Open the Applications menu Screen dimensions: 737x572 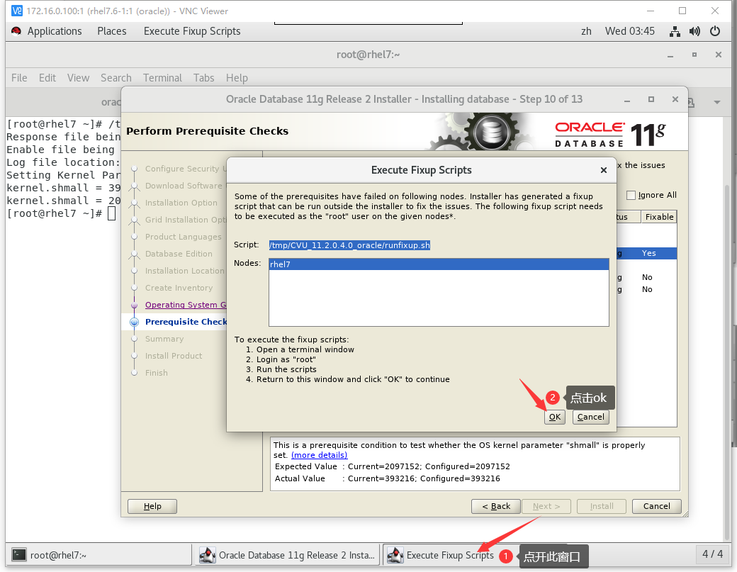55,31
